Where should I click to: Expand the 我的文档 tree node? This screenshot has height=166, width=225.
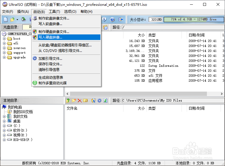(x=4, y=116)
